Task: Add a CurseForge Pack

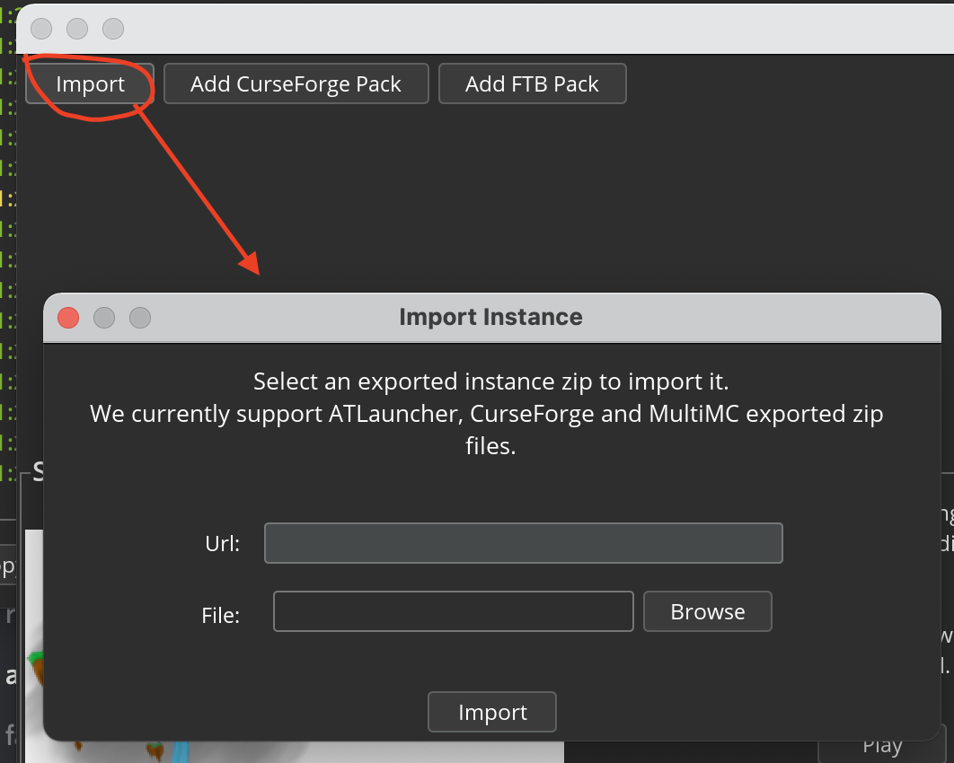Action: pyautogui.click(x=296, y=83)
